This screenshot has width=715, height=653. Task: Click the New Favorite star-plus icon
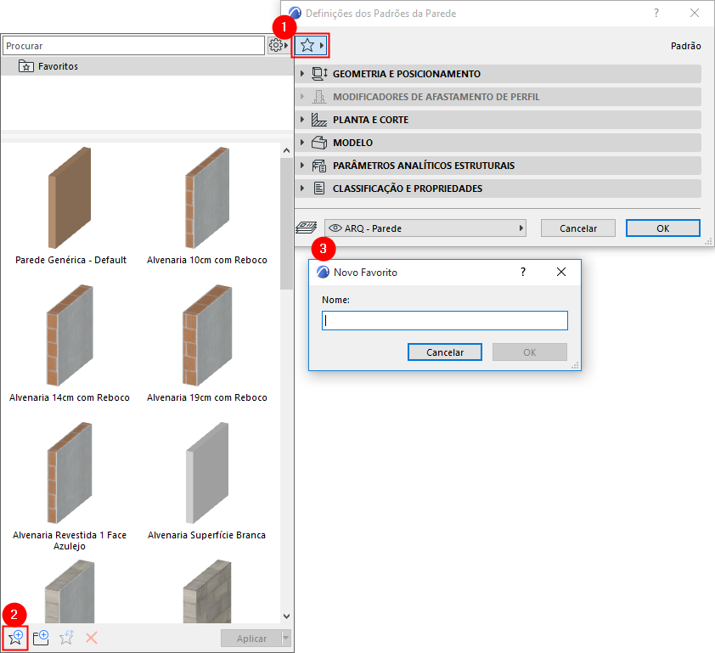(14, 637)
